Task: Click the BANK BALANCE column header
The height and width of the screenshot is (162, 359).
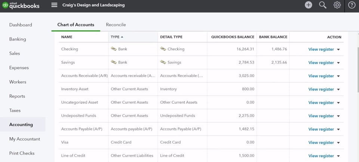Action: (273, 37)
